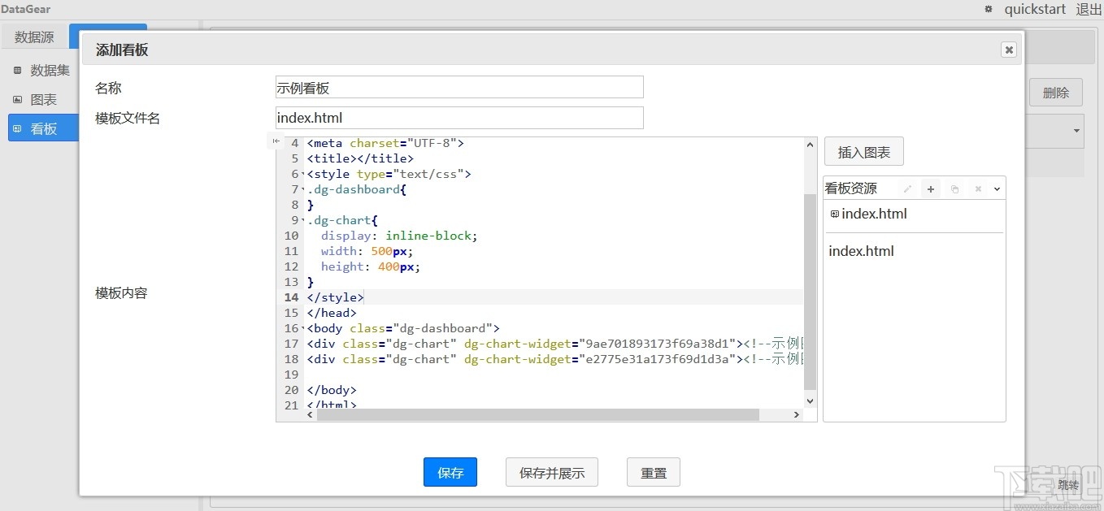Click the 退出 link to log out
Viewport: 1104px width, 511px height.
click(x=1089, y=9)
